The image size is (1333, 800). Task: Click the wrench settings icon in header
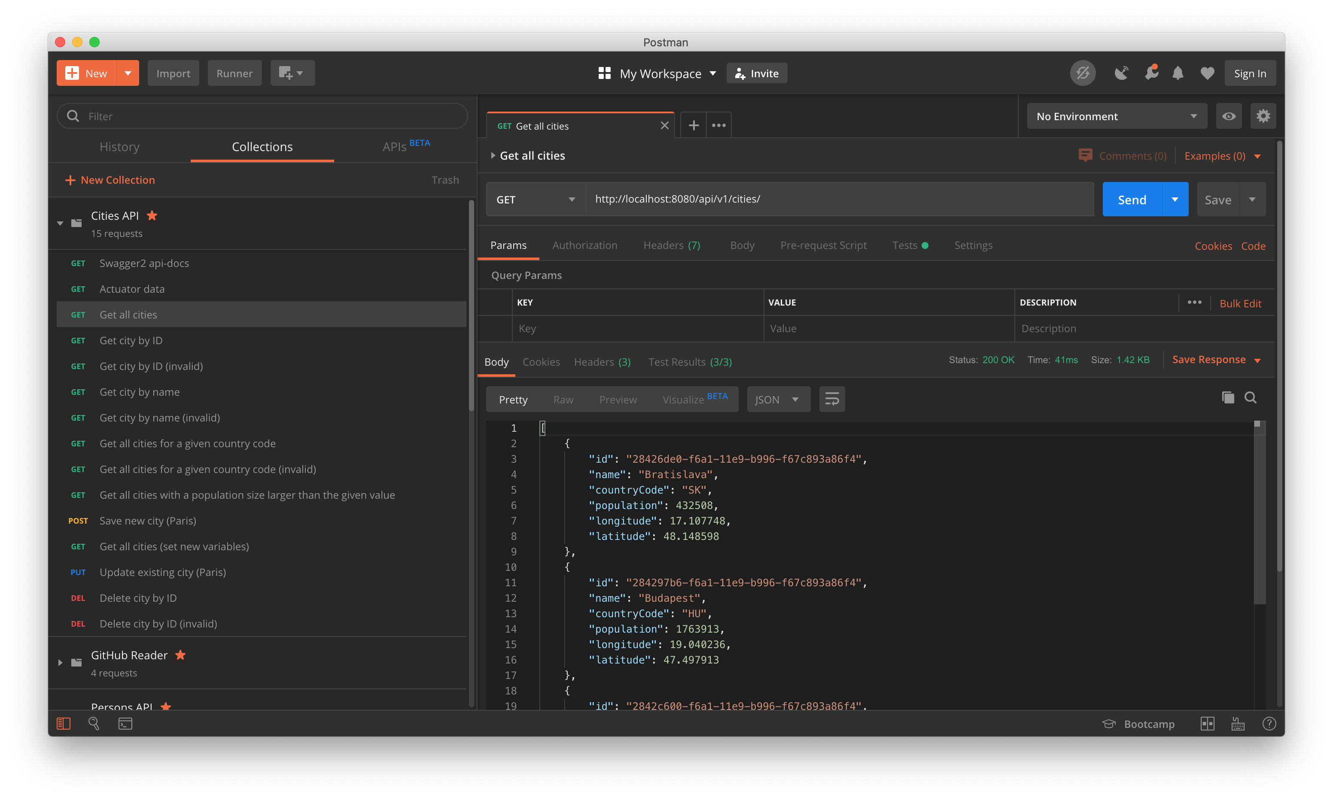tap(1151, 73)
